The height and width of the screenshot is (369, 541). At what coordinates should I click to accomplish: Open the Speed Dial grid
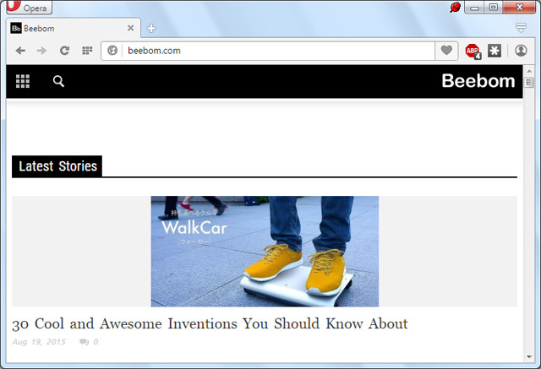point(87,51)
